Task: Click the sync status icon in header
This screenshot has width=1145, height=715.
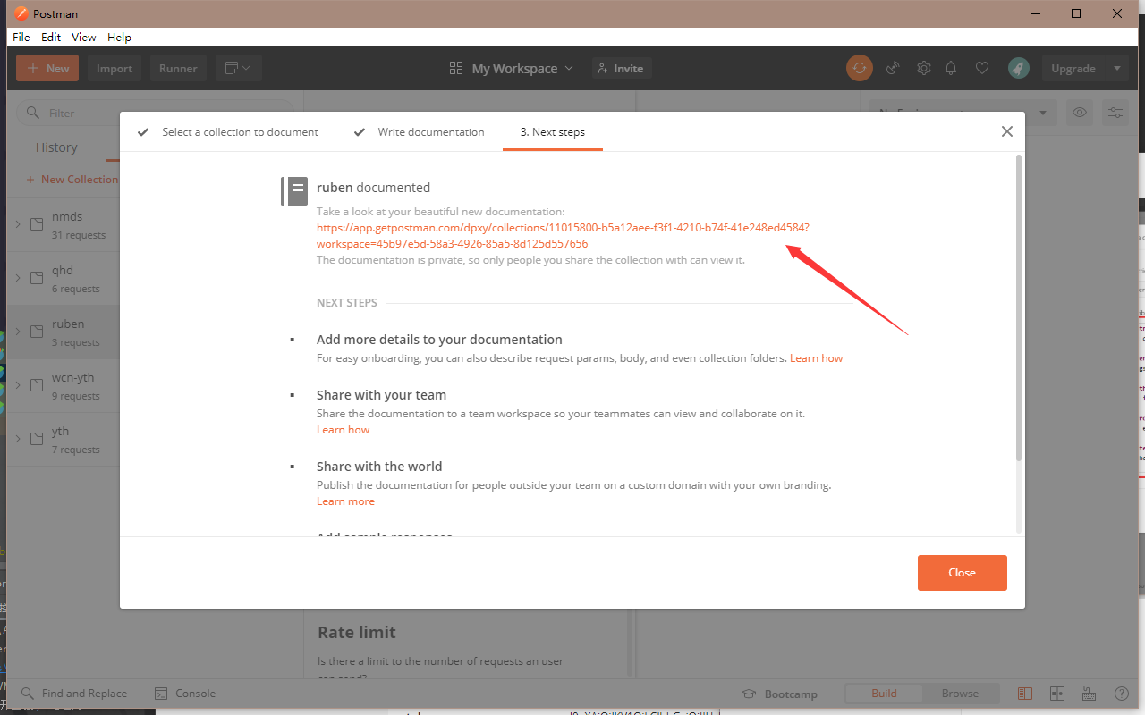Action: coord(860,68)
